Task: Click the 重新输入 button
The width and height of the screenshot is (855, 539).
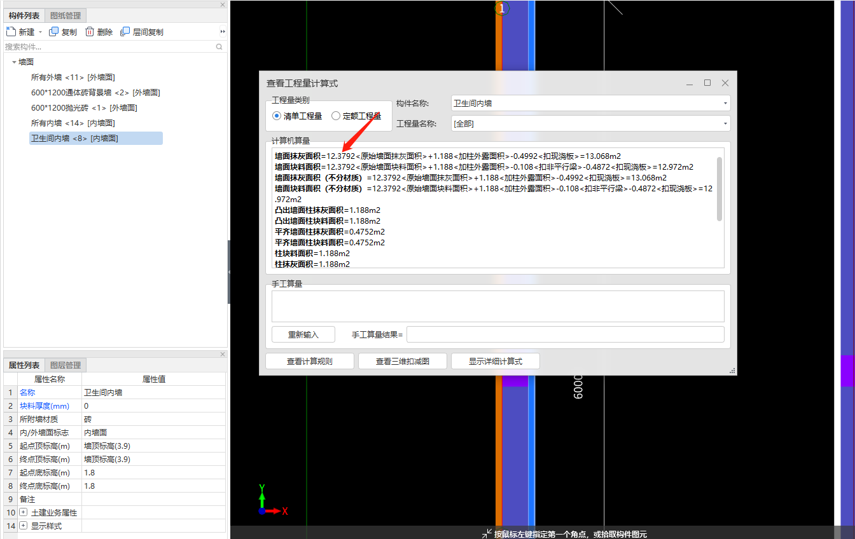Action: (x=303, y=334)
